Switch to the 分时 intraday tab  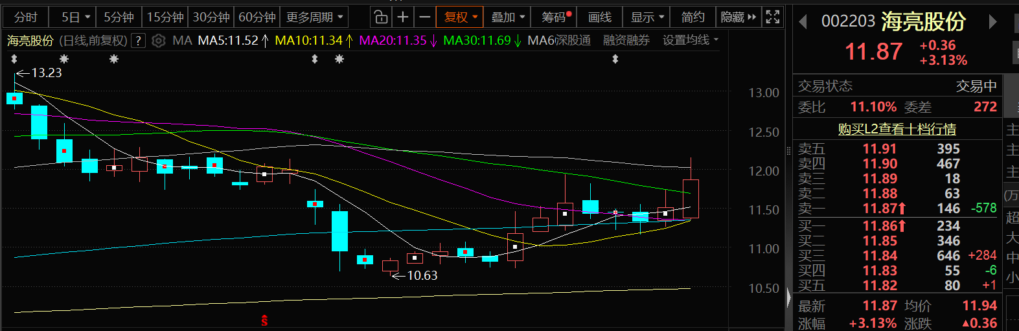coord(26,17)
